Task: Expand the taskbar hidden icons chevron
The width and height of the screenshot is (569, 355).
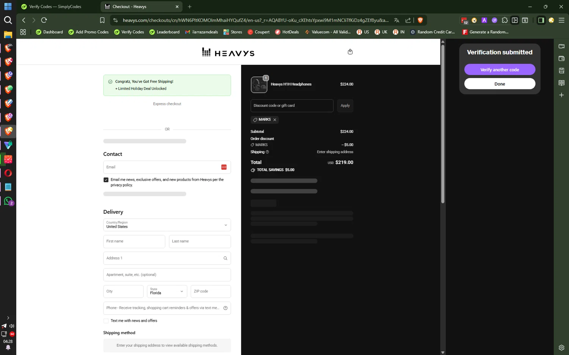Action: pos(8,318)
